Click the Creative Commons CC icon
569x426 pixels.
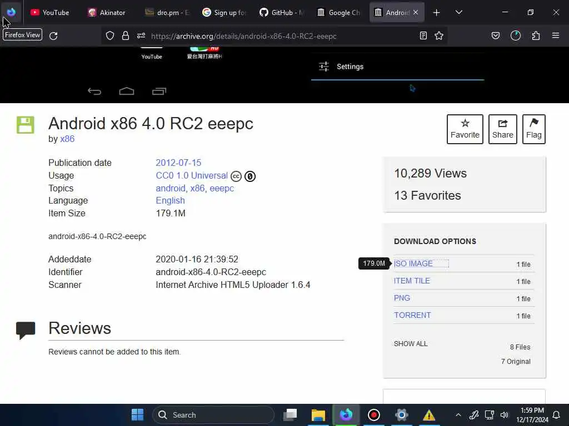[236, 176]
